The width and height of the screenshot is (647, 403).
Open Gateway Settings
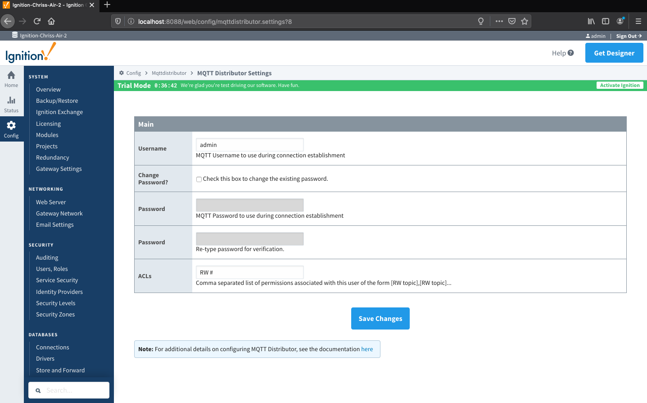pyautogui.click(x=59, y=169)
